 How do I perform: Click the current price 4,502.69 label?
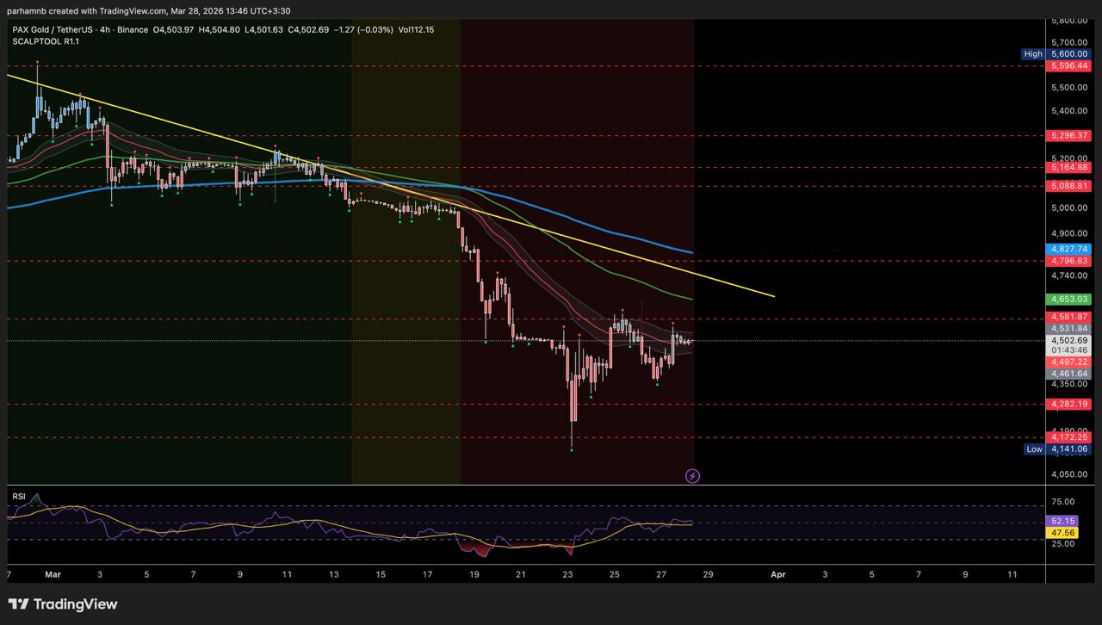1068,340
